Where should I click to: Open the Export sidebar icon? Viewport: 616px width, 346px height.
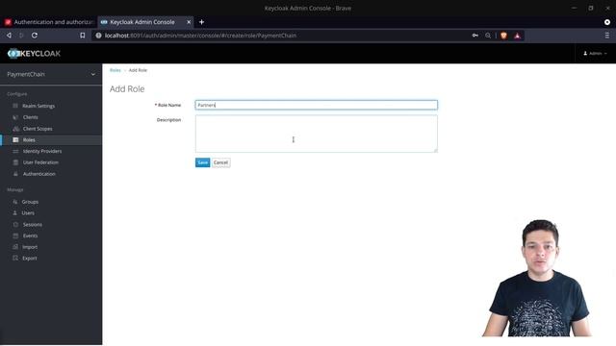coord(15,259)
